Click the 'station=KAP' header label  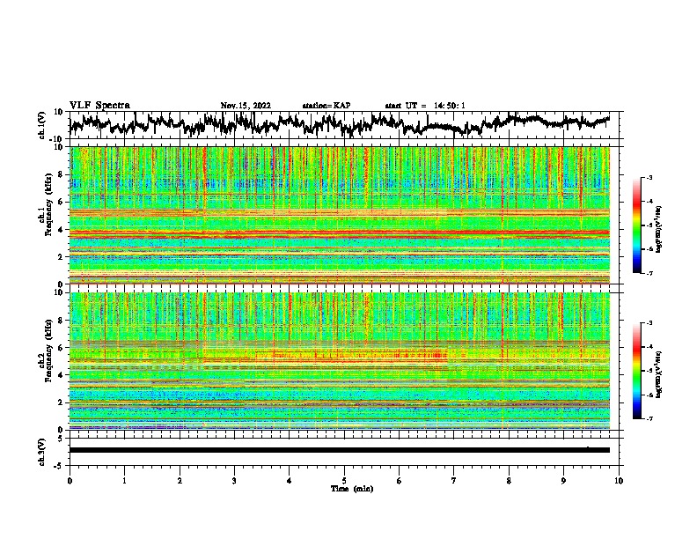pos(326,106)
